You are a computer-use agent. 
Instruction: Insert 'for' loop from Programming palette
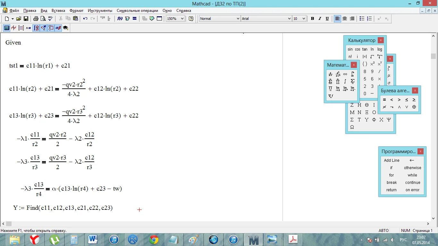(x=392, y=175)
